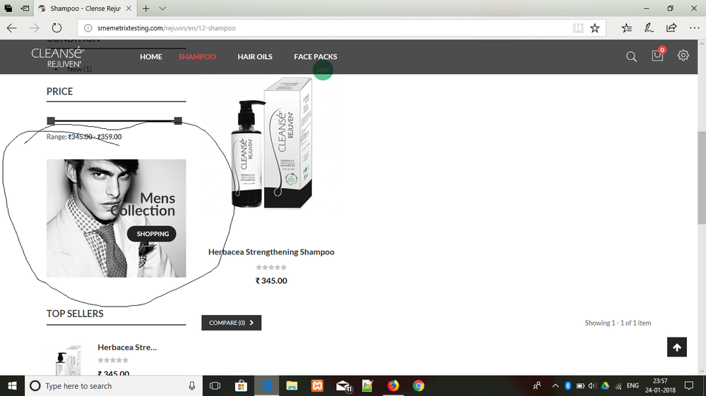Image resolution: width=706 pixels, height=396 pixels.
Task: Click the browser forward arrow
Action: click(x=34, y=28)
